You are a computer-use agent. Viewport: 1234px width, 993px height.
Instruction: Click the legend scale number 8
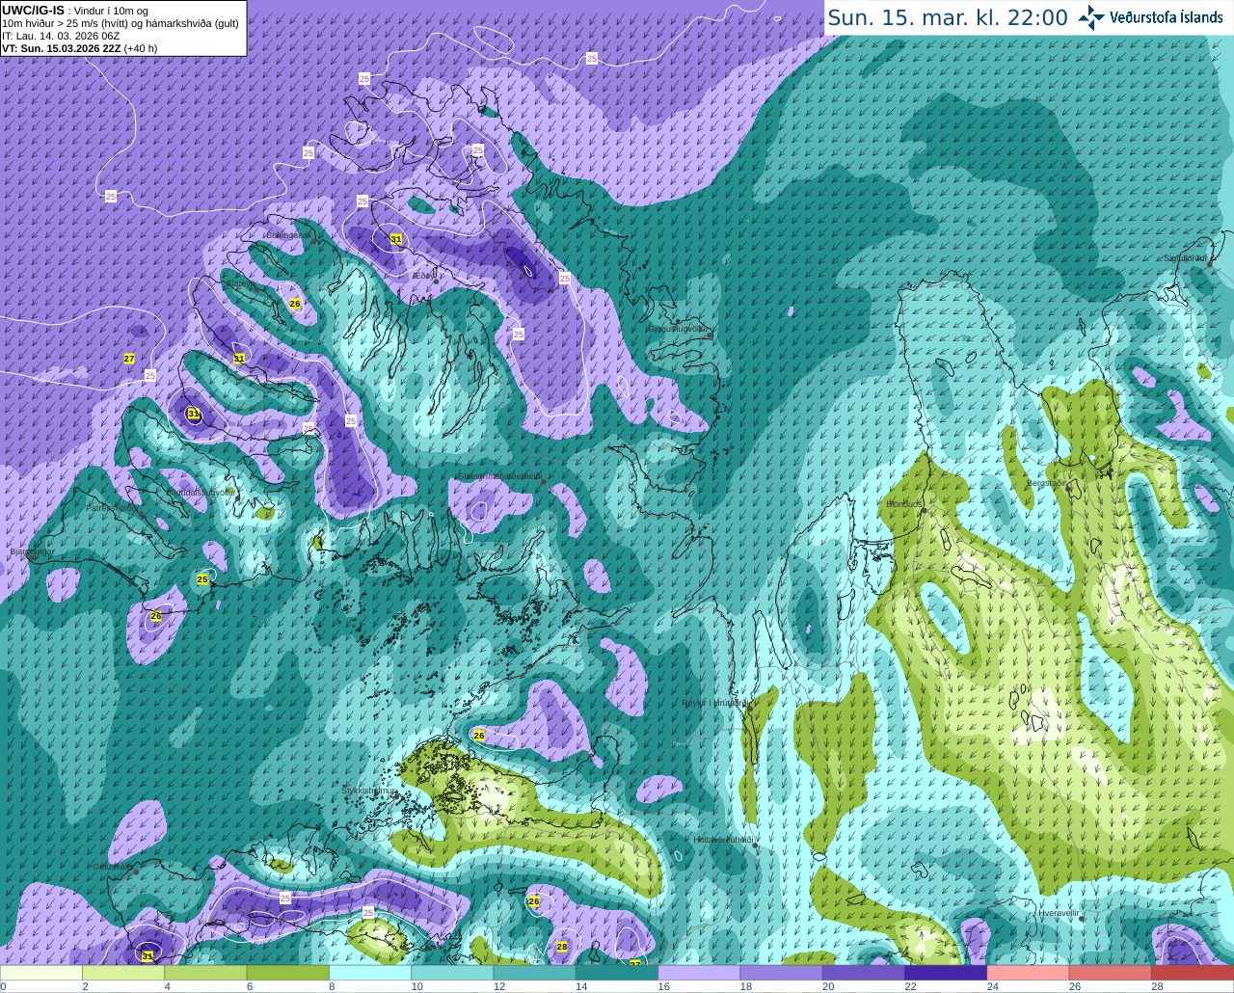point(334,986)
